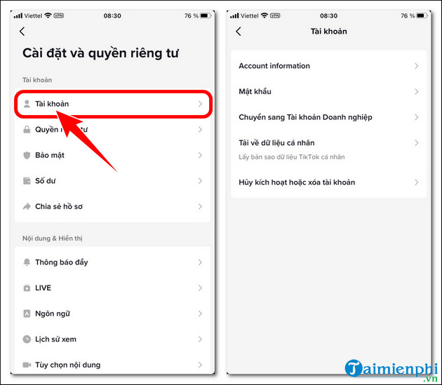This screenshot has height=385, width=442.
Task: Click 'Nội dung & Hiển thị' section header
Action: pos(53,238)
